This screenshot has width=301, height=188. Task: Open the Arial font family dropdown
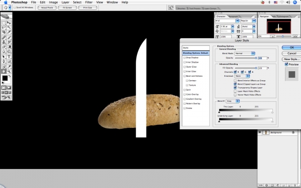237,21
